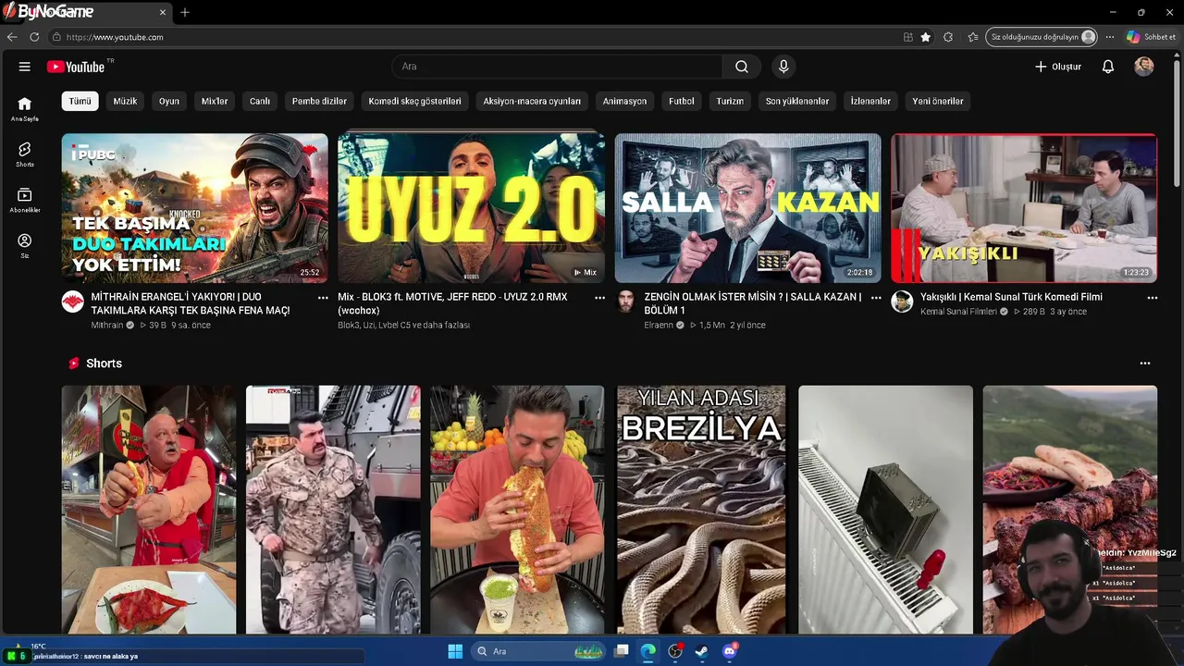This screenshot has width=1184, height=666.
Task: Open the notifications bell
Action: (x=1108, y=67)
